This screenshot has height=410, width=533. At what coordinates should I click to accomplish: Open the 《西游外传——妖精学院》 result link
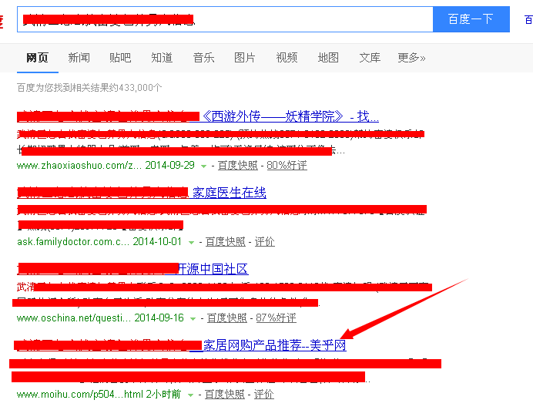[290, 116]
